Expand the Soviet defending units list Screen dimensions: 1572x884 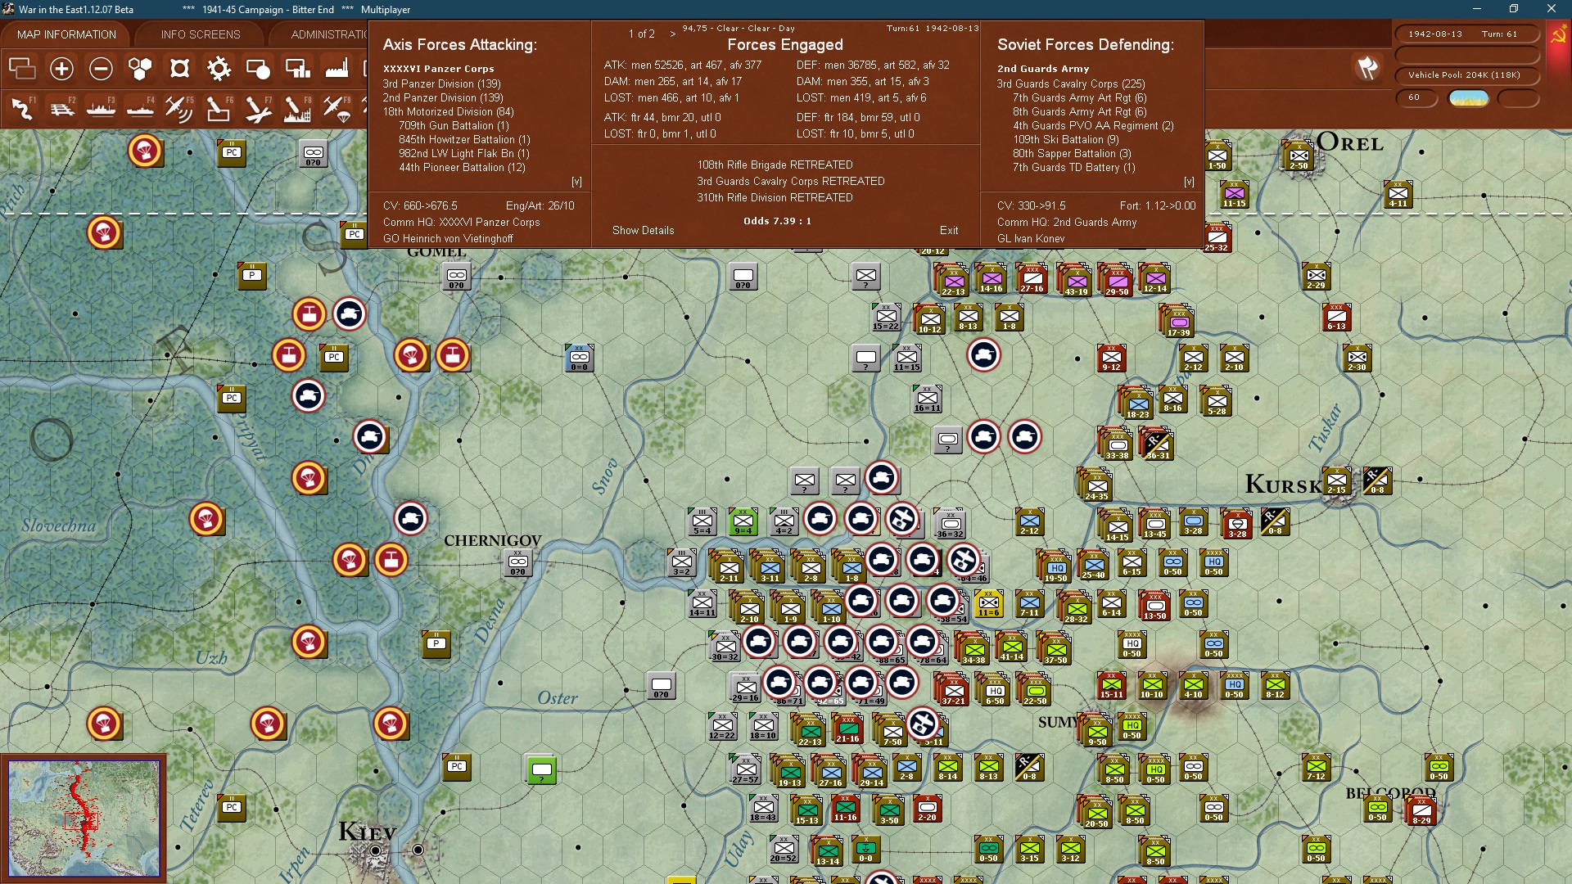(1189, 182)
